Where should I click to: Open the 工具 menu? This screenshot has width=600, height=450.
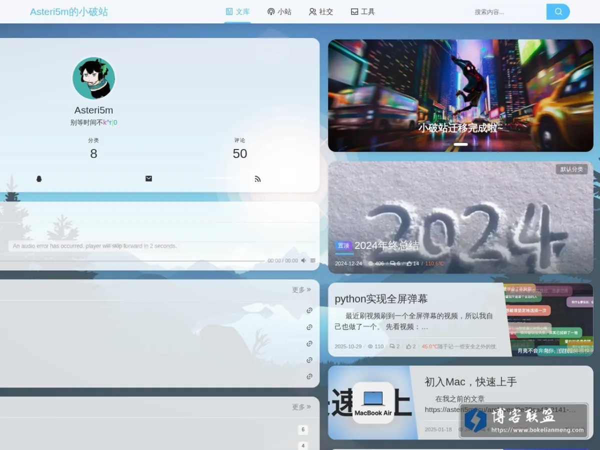[362, 11]
